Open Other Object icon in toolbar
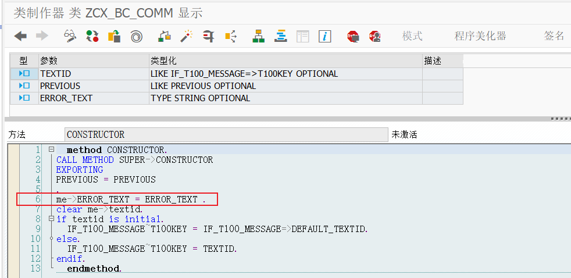 [115, 35]
